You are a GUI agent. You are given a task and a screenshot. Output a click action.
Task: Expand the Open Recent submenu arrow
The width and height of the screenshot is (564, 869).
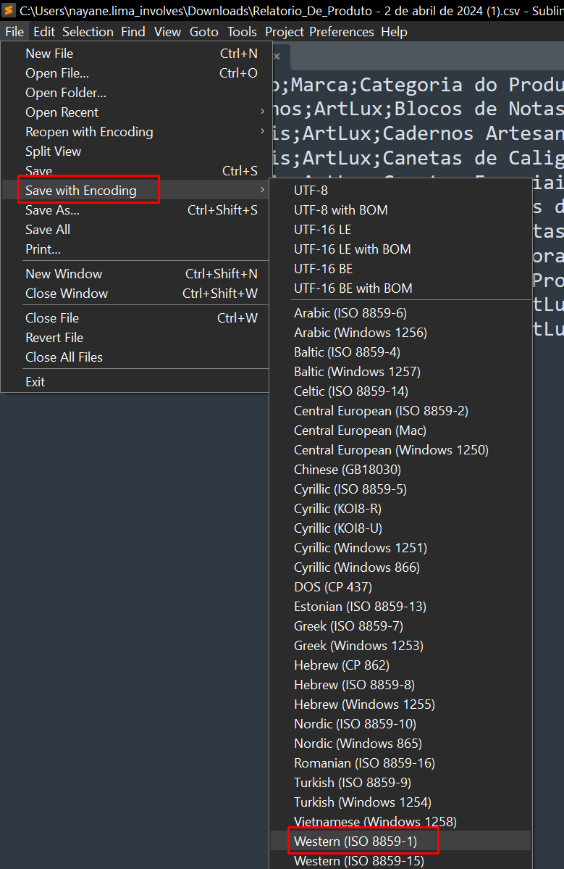(x=262, y=112)
